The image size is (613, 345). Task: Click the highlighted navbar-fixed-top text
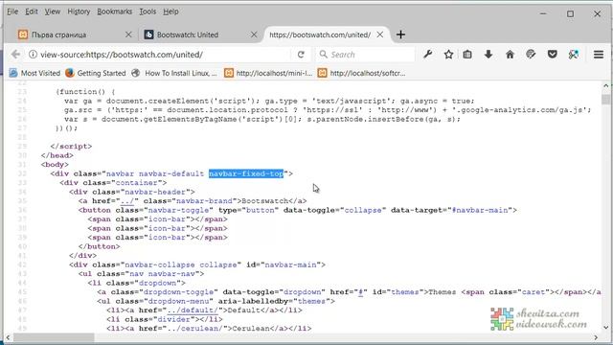coord(246,173)
